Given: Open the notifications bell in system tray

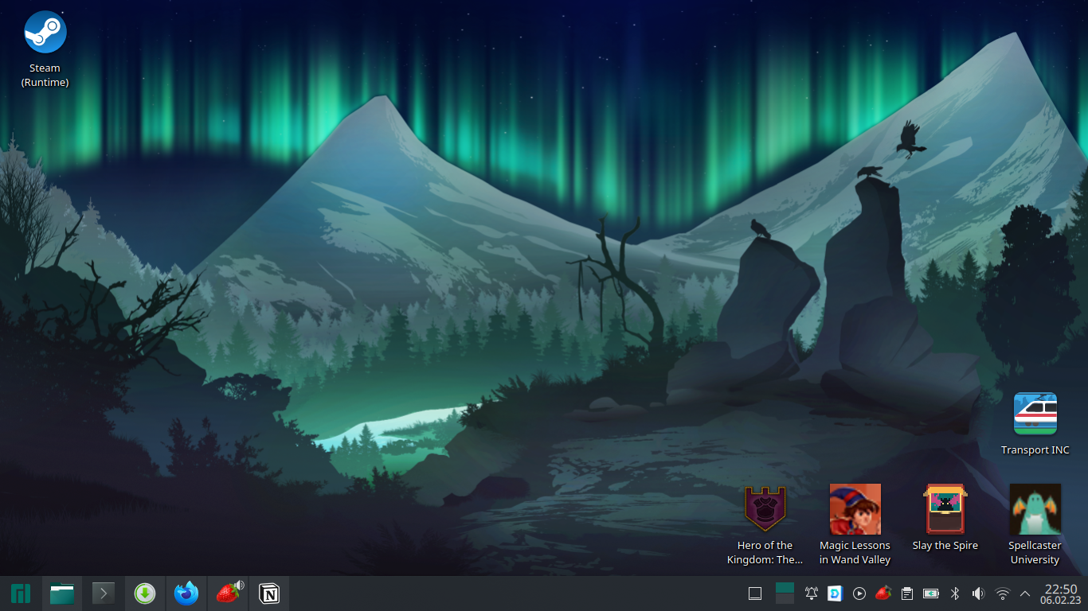Looking at the screenshot, I should (812, 593).
